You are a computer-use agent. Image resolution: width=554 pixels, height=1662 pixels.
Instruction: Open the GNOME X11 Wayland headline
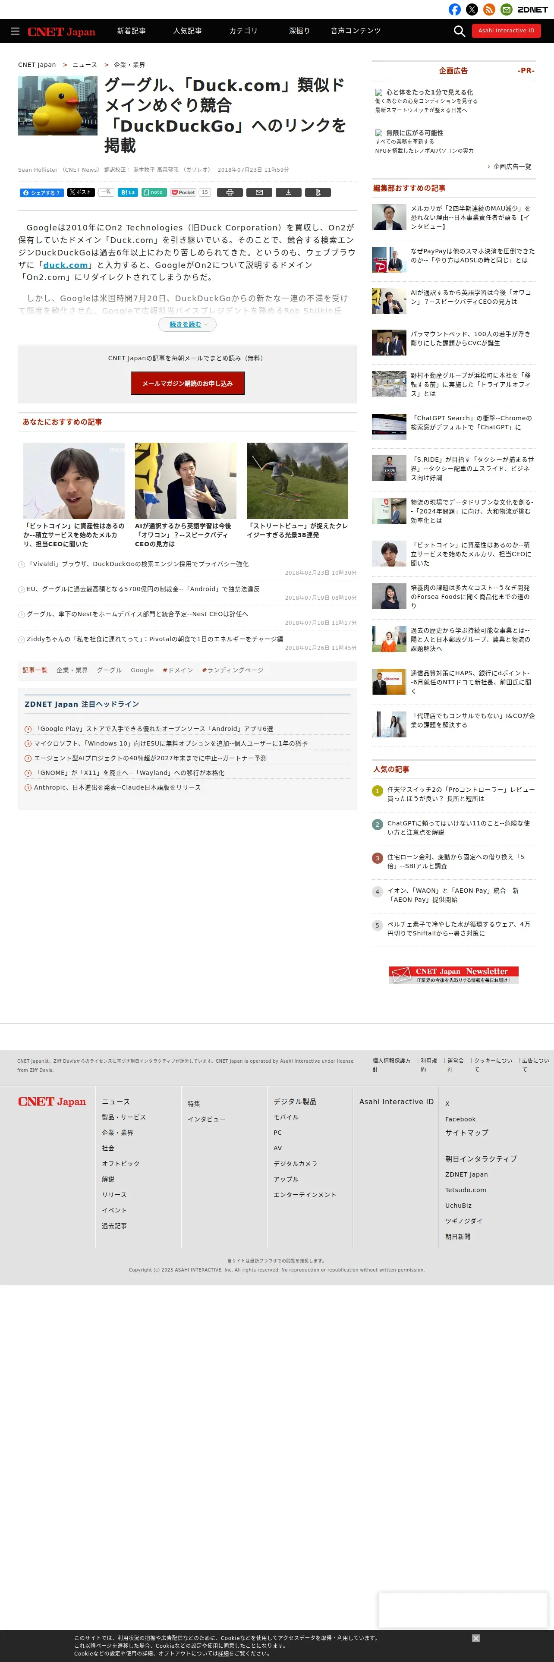[x=129, y=773]
